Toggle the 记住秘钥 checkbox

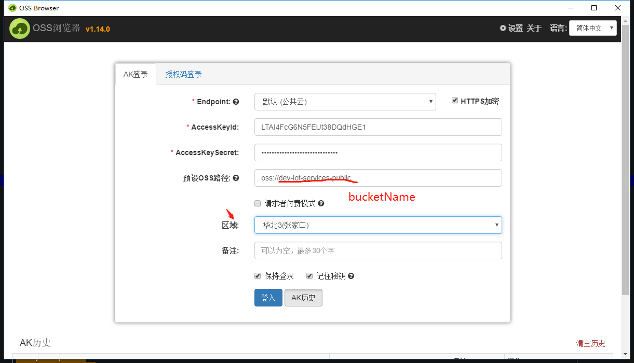(x=309, y=276)
